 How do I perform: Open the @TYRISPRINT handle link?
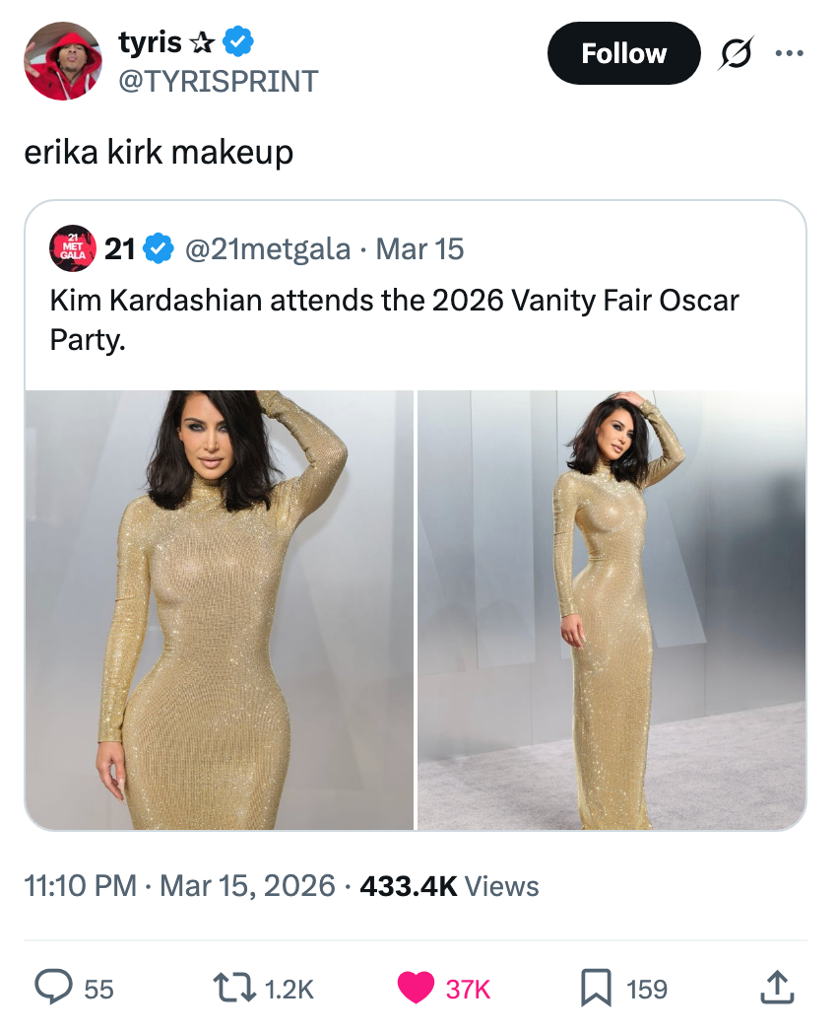218,81
